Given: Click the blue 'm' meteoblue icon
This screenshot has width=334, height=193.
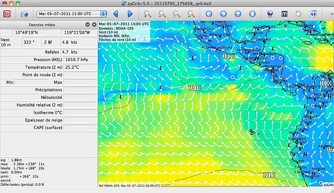Looking at the screenshot, I should pyautogui.click(x=284, y=14).
